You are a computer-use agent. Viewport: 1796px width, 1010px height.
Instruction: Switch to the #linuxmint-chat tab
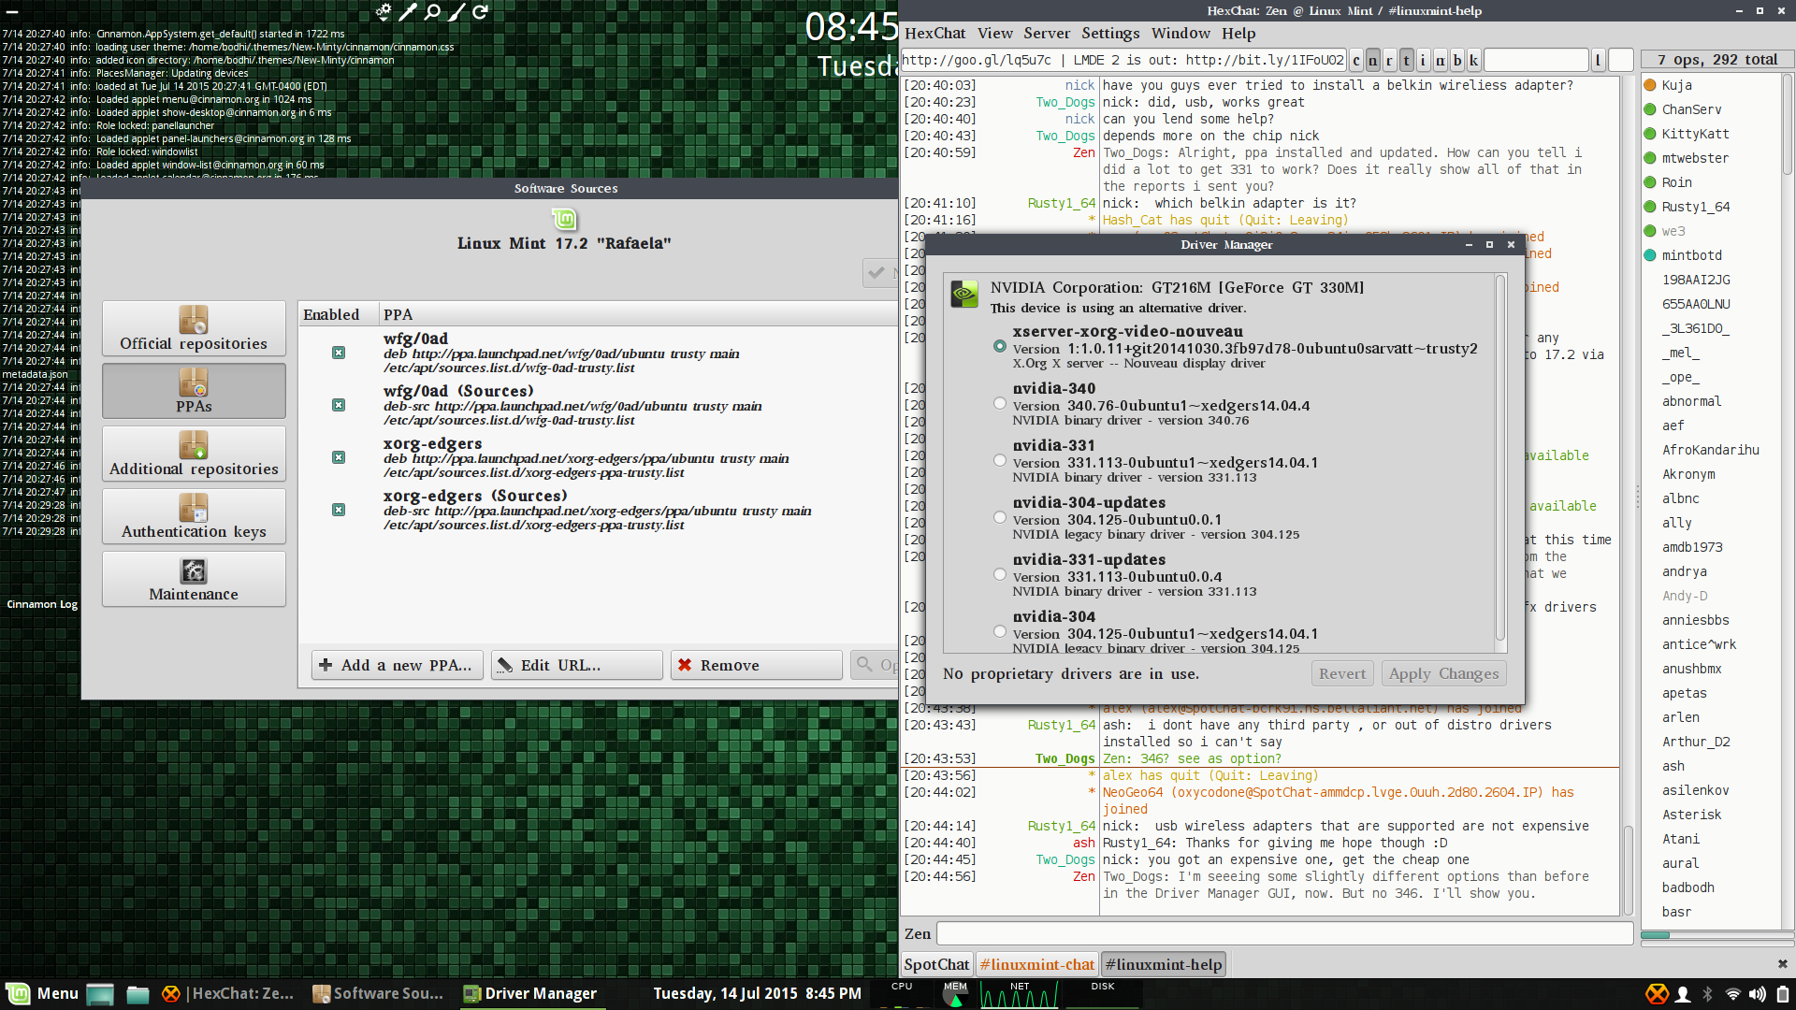[x=1036, y=964]
